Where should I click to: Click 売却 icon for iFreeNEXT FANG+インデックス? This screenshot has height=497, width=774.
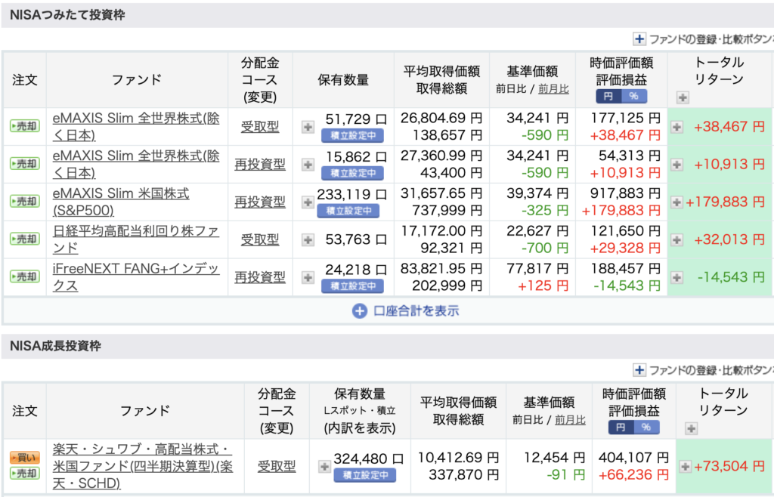click(23, 277)
